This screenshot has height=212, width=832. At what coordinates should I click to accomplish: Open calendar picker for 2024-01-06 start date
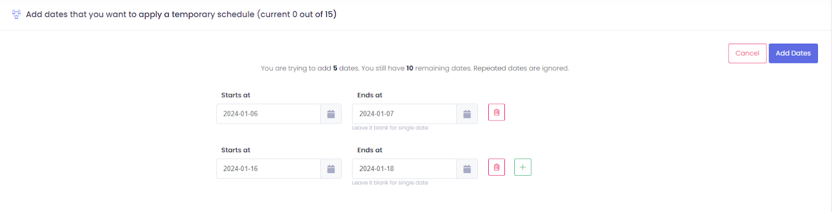[331, 114]
